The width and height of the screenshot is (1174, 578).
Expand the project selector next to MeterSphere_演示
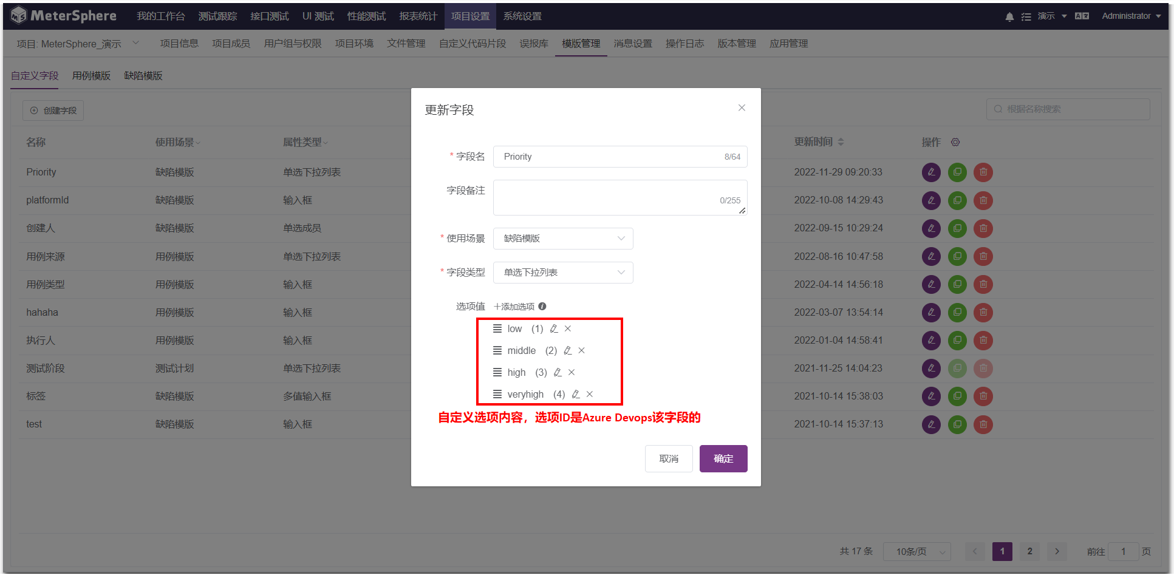(x=135, y=43)
